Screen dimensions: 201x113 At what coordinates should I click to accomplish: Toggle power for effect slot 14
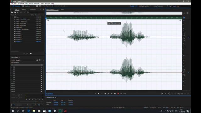14,92
